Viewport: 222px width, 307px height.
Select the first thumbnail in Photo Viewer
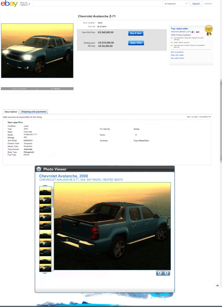(x=45, y=190)
